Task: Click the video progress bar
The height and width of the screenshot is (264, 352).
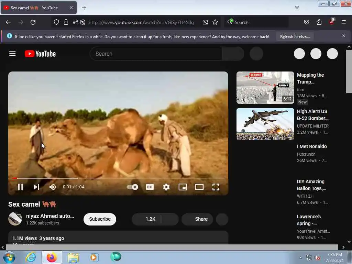Action: (x=118, y=178)
